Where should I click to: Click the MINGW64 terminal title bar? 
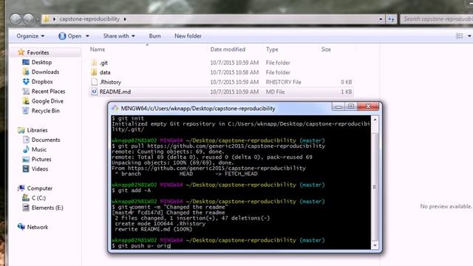[x=222, y=109]
